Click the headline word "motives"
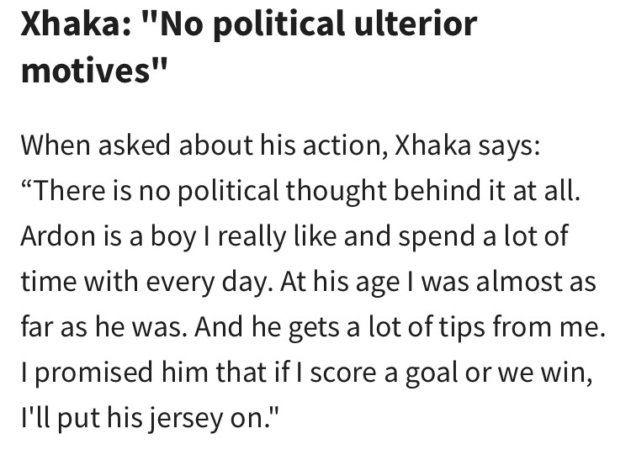The width and height of the screenshot is (631, 455). tap(86, 70)
